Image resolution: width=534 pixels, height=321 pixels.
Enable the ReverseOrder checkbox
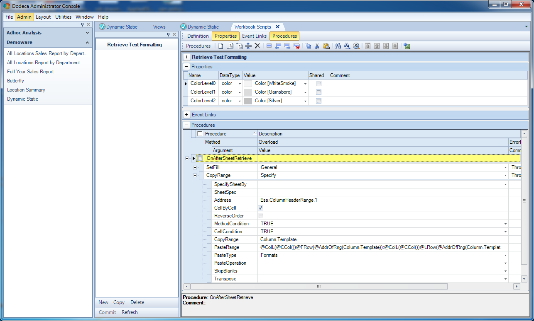click(x=260, y=216)
